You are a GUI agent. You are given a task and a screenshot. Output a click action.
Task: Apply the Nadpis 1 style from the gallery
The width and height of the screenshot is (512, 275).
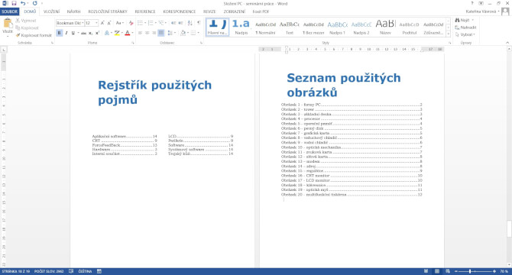coord(337,27)
